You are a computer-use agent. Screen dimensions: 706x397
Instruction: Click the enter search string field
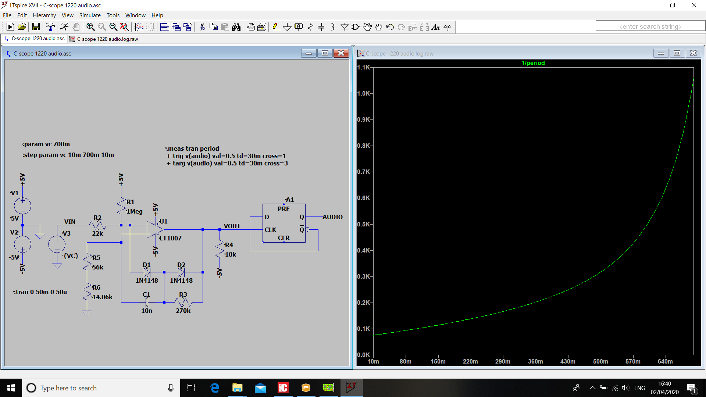click(x=650, y=26)
